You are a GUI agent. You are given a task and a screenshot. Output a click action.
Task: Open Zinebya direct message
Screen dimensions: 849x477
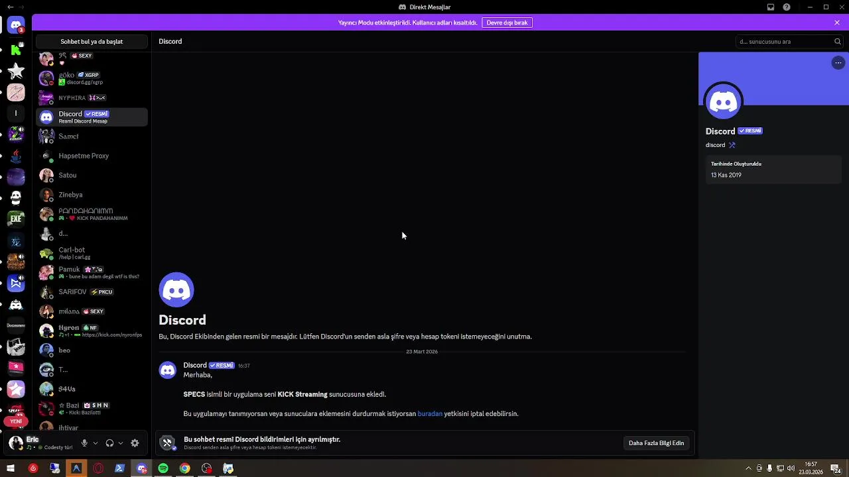(x=92, y=195)
